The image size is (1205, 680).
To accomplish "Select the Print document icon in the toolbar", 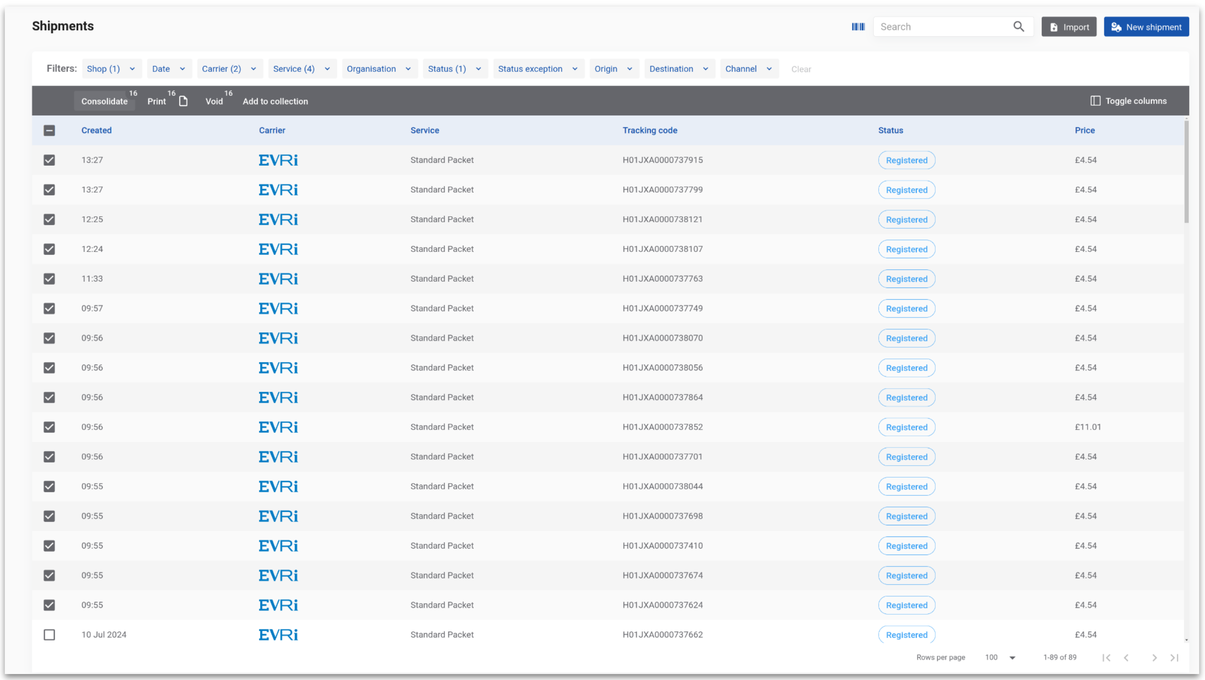I will [183, 101].
